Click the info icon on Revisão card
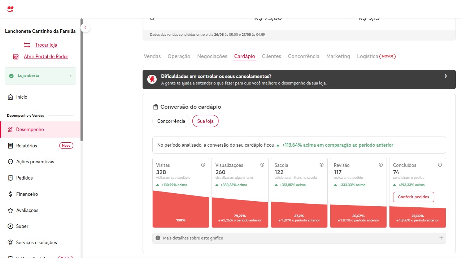462x259 pixels. coord(381,165)
